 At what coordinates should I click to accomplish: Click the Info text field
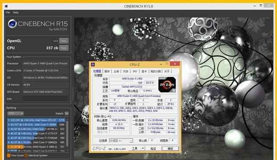(x=45, y=99)
